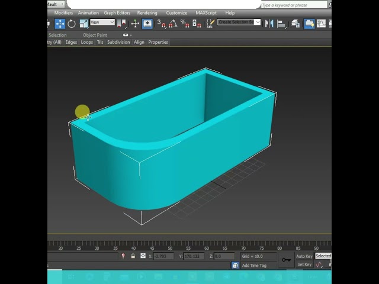Open the Selected key filter dropdown

tap(323, 256)
